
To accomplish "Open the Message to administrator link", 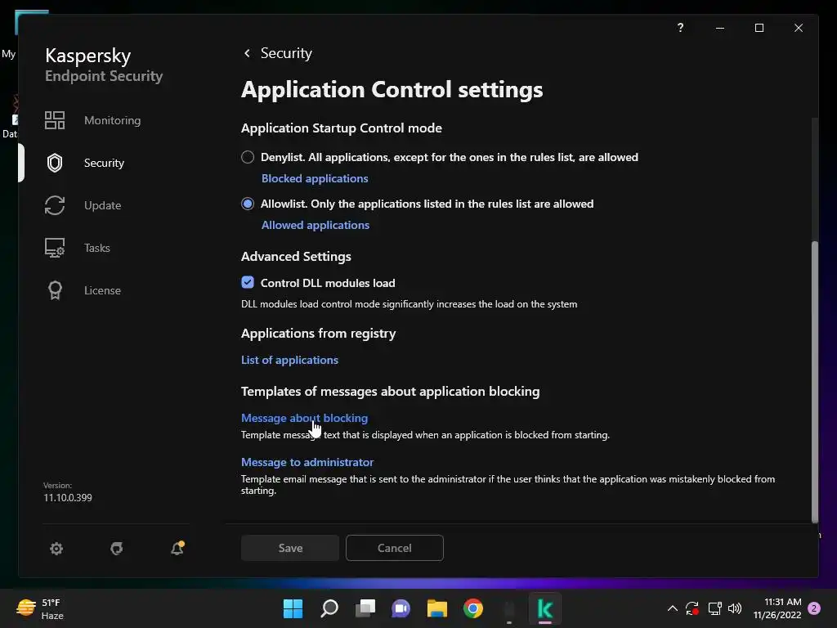I will [307, 463].
